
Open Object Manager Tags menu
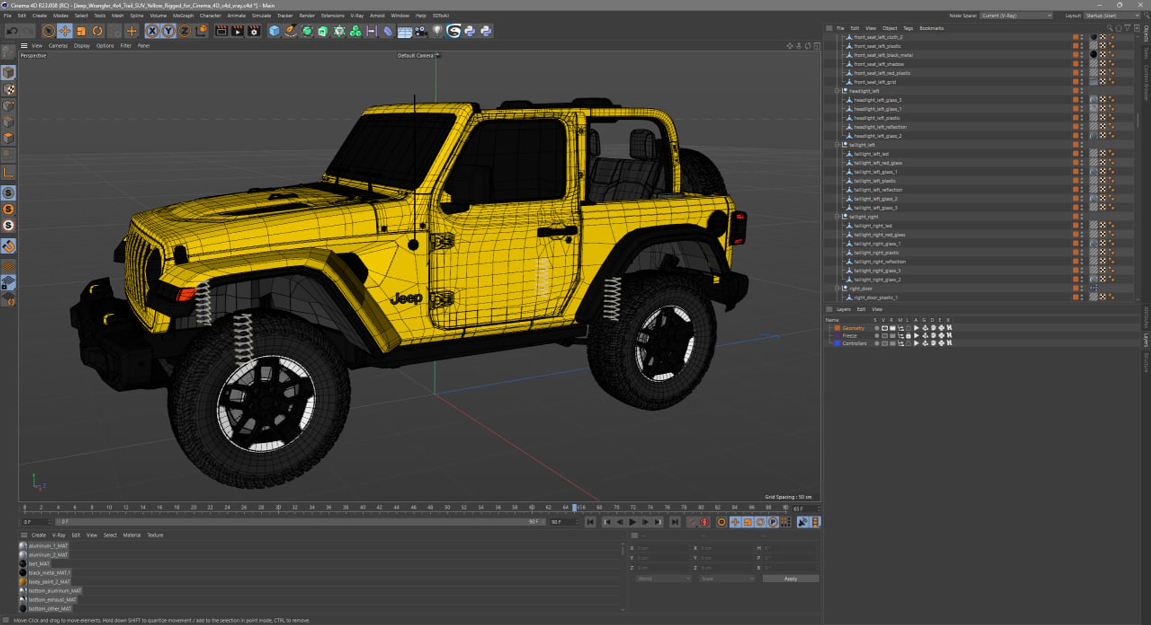pyautogui.click(x=908, y=28)
